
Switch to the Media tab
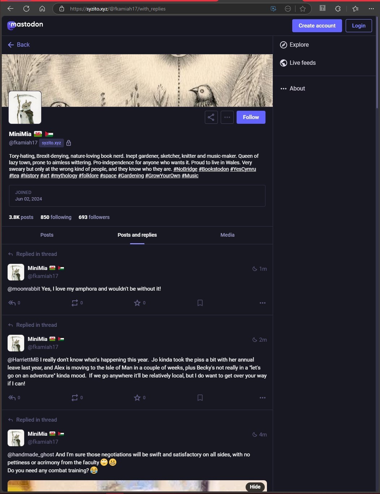228,235
